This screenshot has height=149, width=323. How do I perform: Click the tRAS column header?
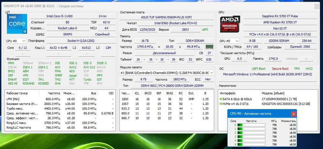pyautogui.click(x=170, y=93)
